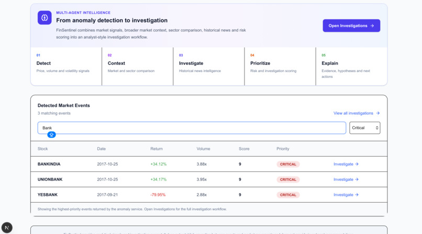The height and width of the screenshot is (234, 422).
Task: Select the UNIONBANK stock name
Action: (x=50, y=179)
